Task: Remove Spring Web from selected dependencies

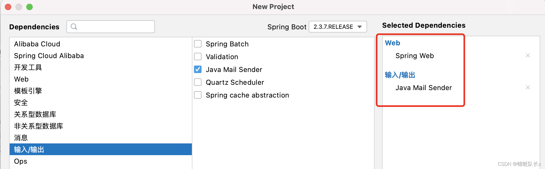Action: tap(528, 55)
